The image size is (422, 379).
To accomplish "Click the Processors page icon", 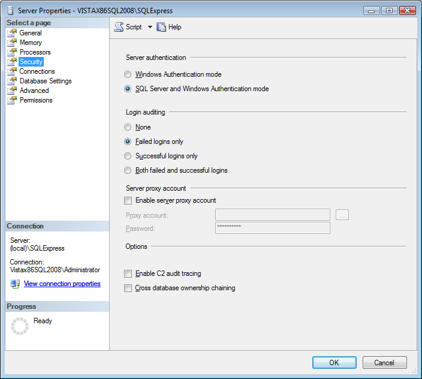I will tap(12, 52).
